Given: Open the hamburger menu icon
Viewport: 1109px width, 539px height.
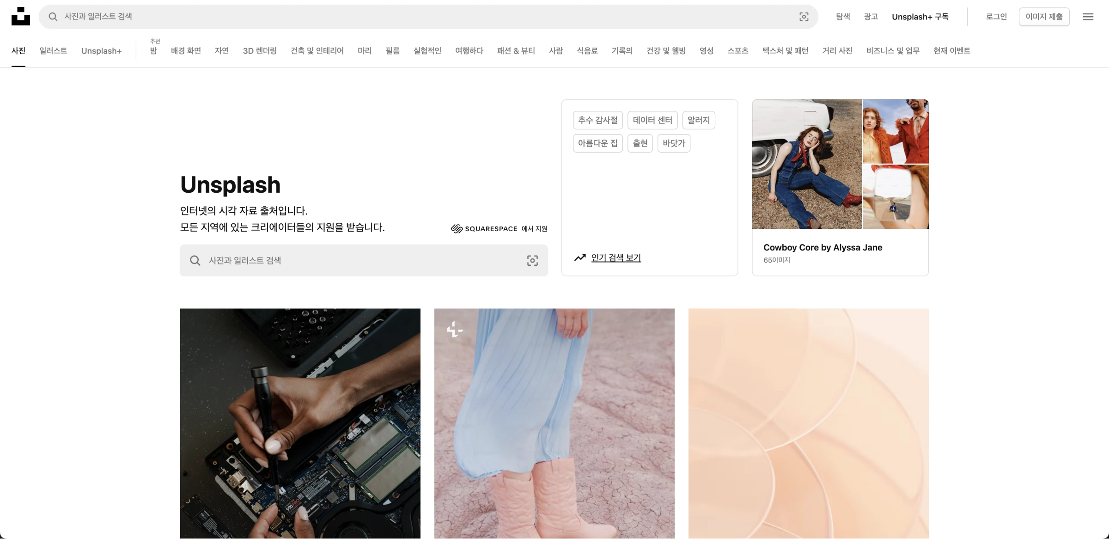Looking at the screenshot, I should coord(1088,17).
